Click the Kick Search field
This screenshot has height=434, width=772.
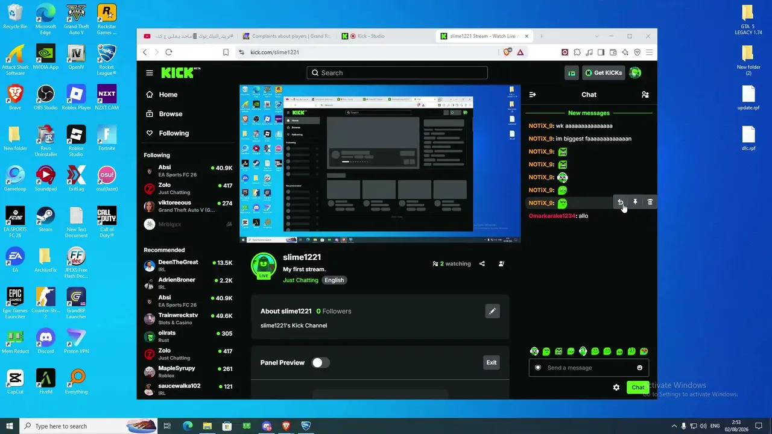click(x=397, y=73)
